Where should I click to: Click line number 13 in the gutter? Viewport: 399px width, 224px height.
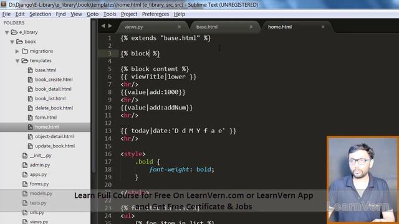click(108, 131)
